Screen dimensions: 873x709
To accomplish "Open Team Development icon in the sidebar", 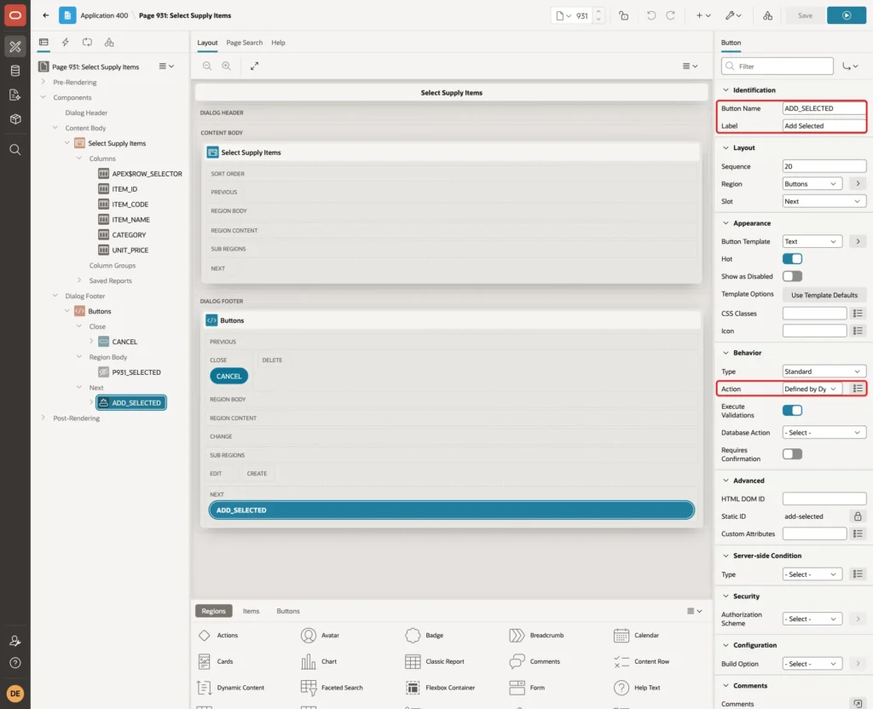I will tap(15, 95).
